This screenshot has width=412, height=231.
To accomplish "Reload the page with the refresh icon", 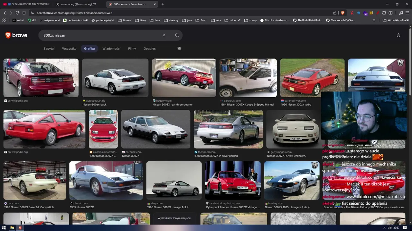I will coord(17,13).
